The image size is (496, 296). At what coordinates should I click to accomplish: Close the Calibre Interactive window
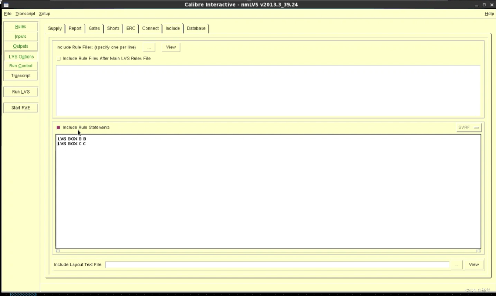coord(492,5)
